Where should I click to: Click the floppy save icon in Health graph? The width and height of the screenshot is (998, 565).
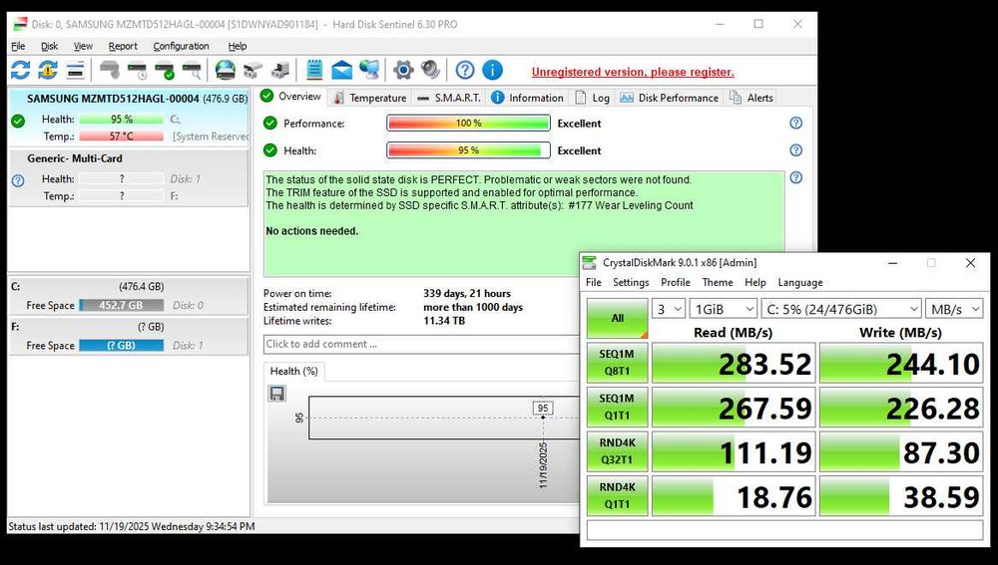(x=276, y=394)
